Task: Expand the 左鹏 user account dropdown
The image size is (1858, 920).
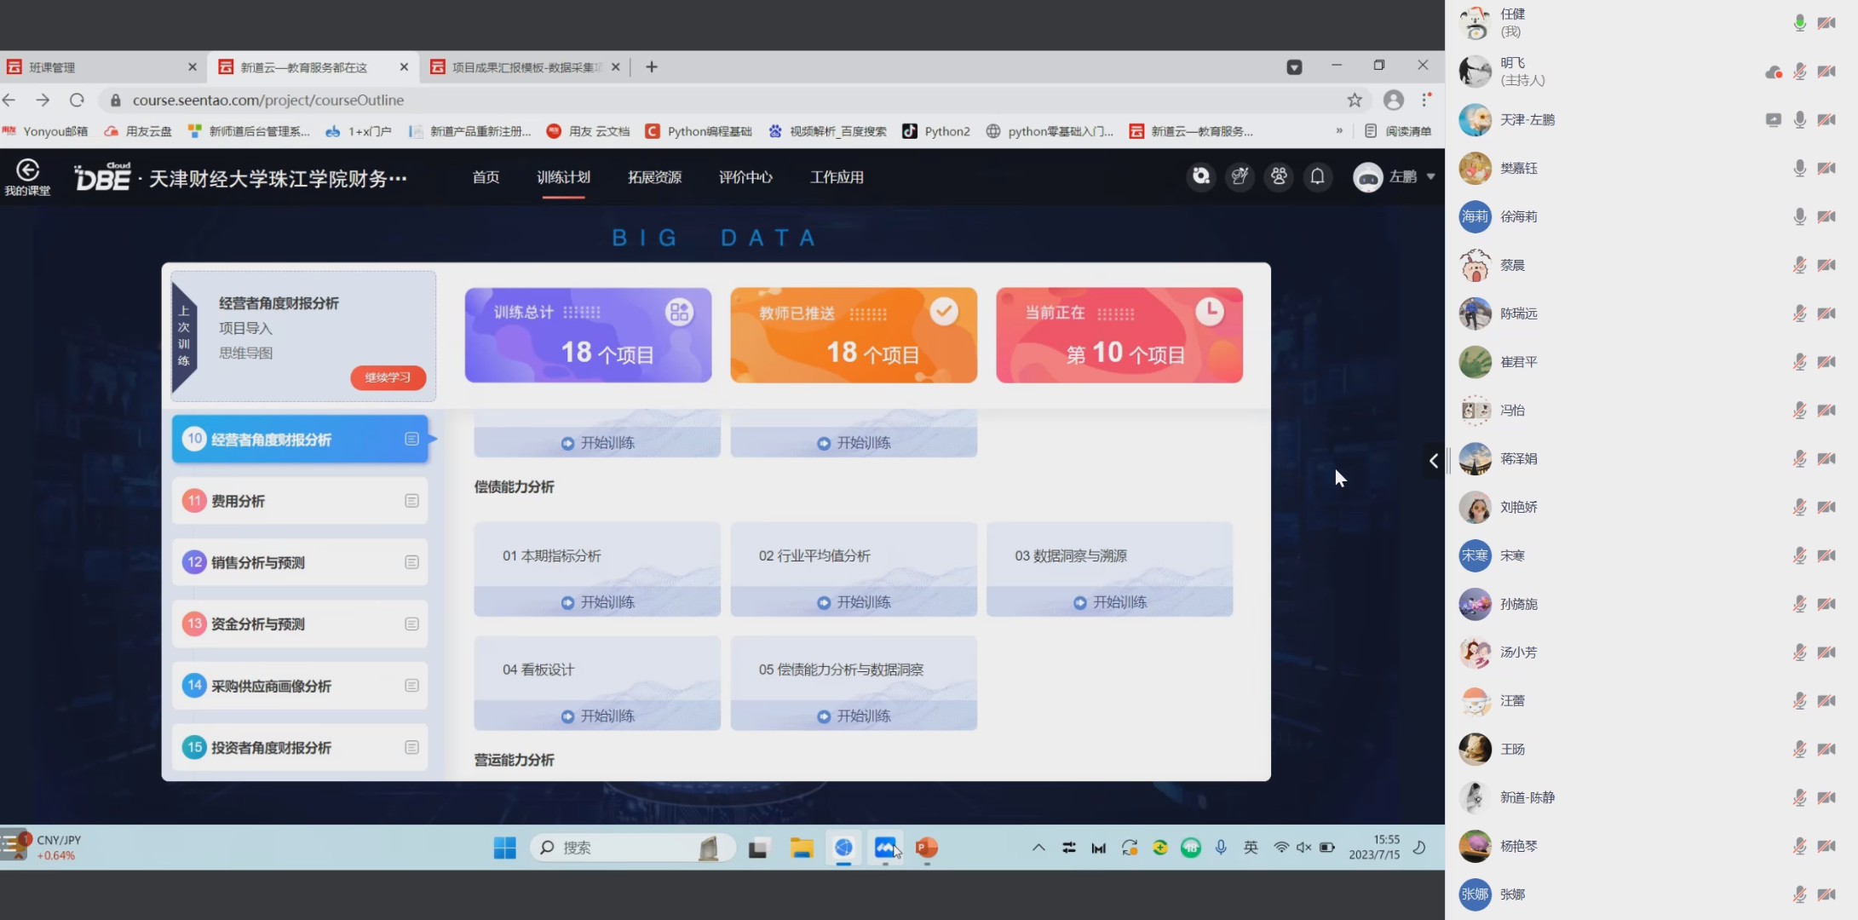Action: (1430, 177)
